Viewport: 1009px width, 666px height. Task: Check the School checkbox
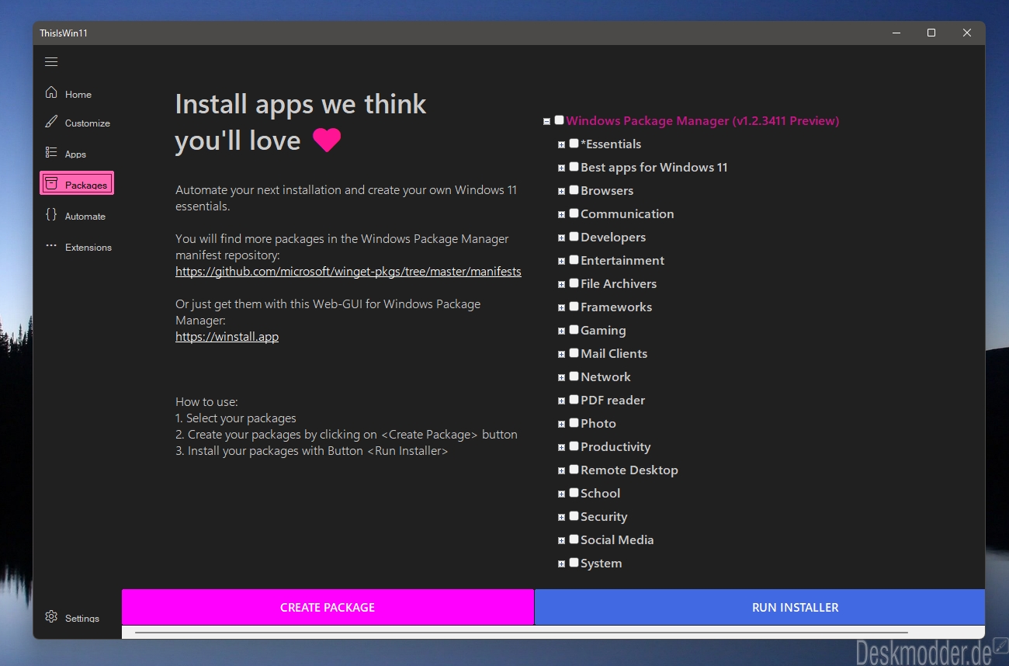[x=574, y=493]
